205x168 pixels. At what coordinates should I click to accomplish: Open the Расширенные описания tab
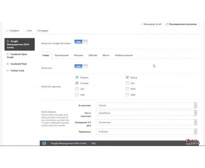coord(182,24)
